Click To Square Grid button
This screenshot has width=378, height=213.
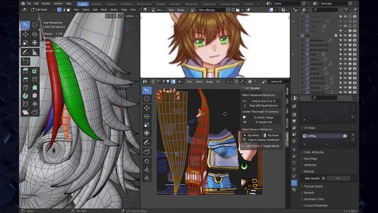tap(261, 122)
